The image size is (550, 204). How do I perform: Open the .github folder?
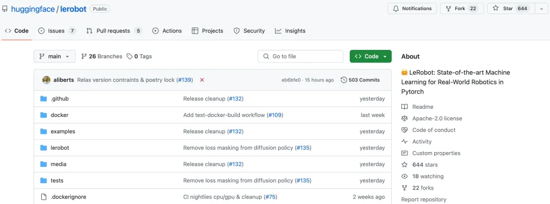pyautogui.click(x=60, y=99)
